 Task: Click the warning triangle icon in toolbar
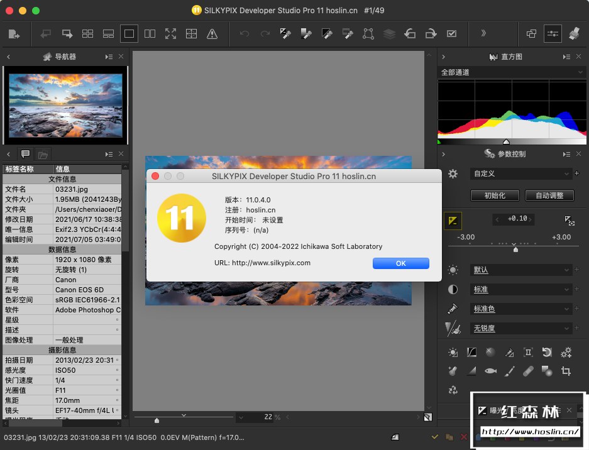coord(212,34)
